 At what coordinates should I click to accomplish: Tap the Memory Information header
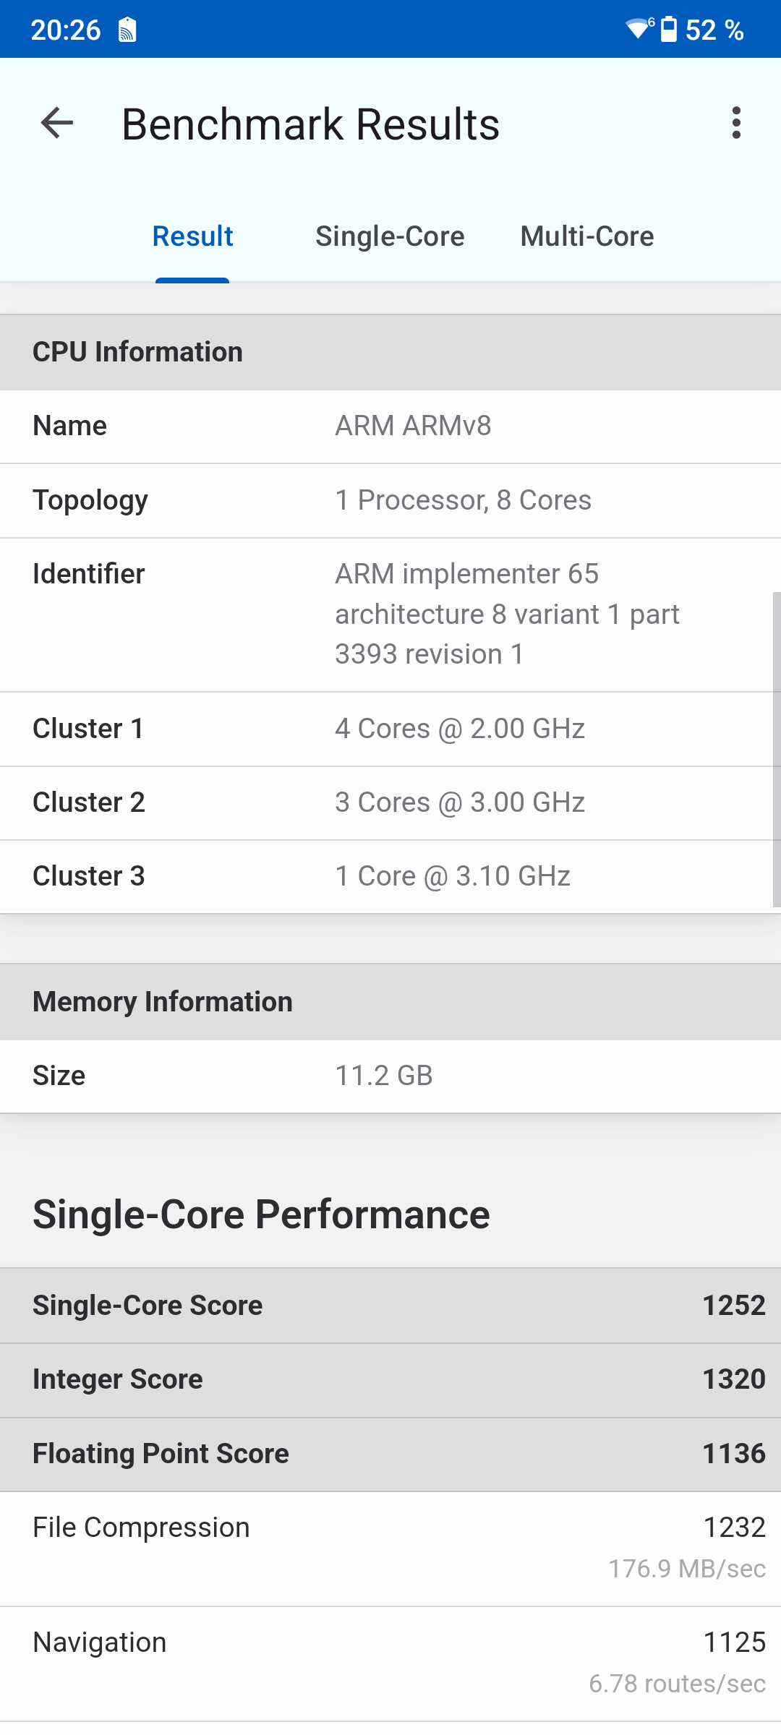390,1002
